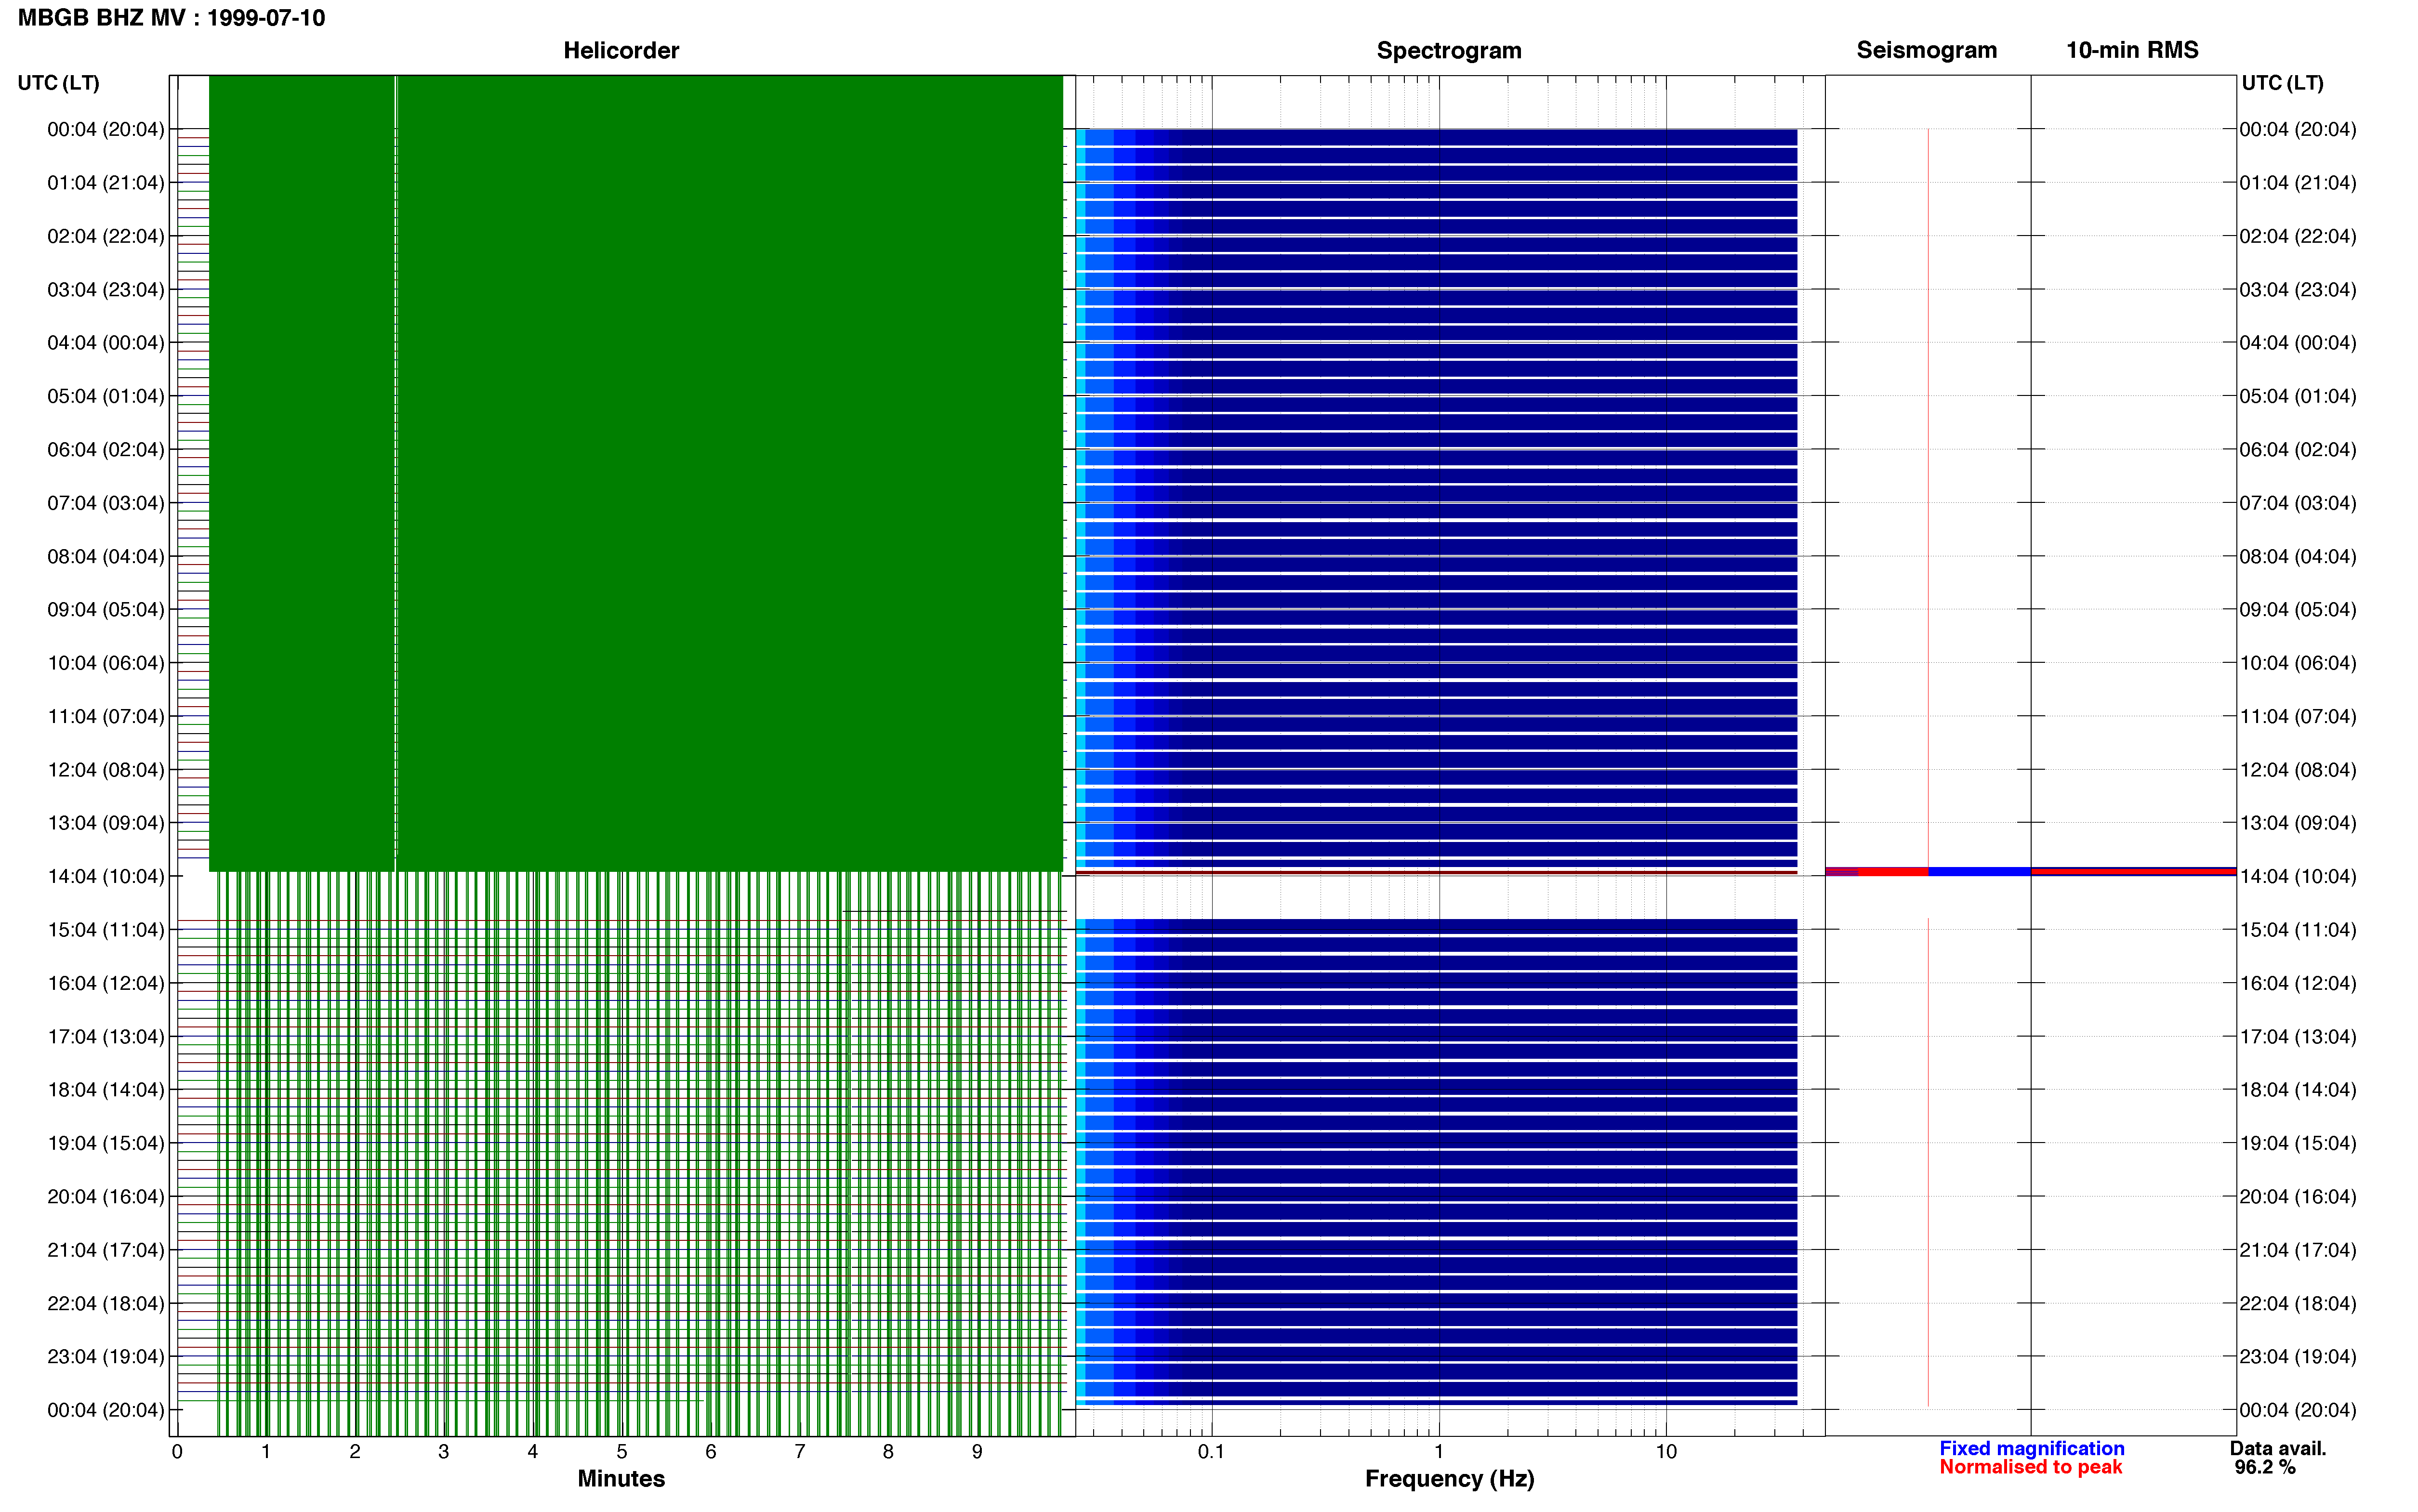The image size is (2418, 1512).
Task: Click the 1 tick on the Minutes axis
Action: point(266,1451)
